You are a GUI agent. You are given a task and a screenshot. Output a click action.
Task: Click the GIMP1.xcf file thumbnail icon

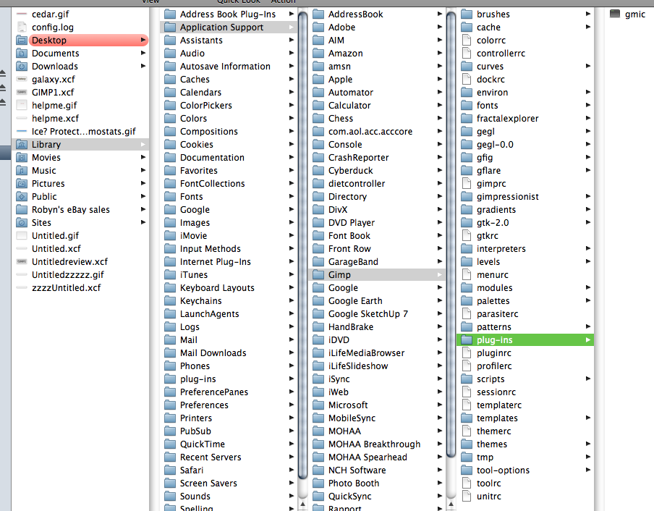click(x=22, y=92)
